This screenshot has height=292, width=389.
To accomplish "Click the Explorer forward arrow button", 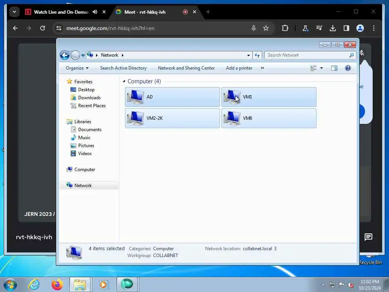I will (75, 55).
